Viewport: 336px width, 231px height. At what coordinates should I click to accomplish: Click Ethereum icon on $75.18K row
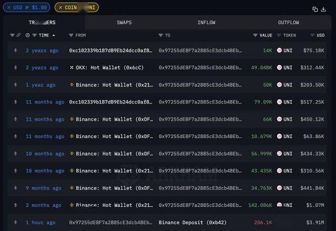click(x=15, y=50)
